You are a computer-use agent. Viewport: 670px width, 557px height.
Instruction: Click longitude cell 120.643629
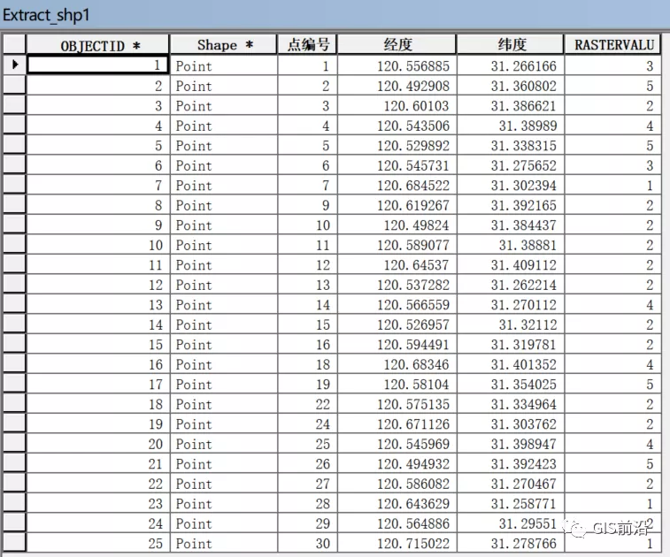(397, 503)
